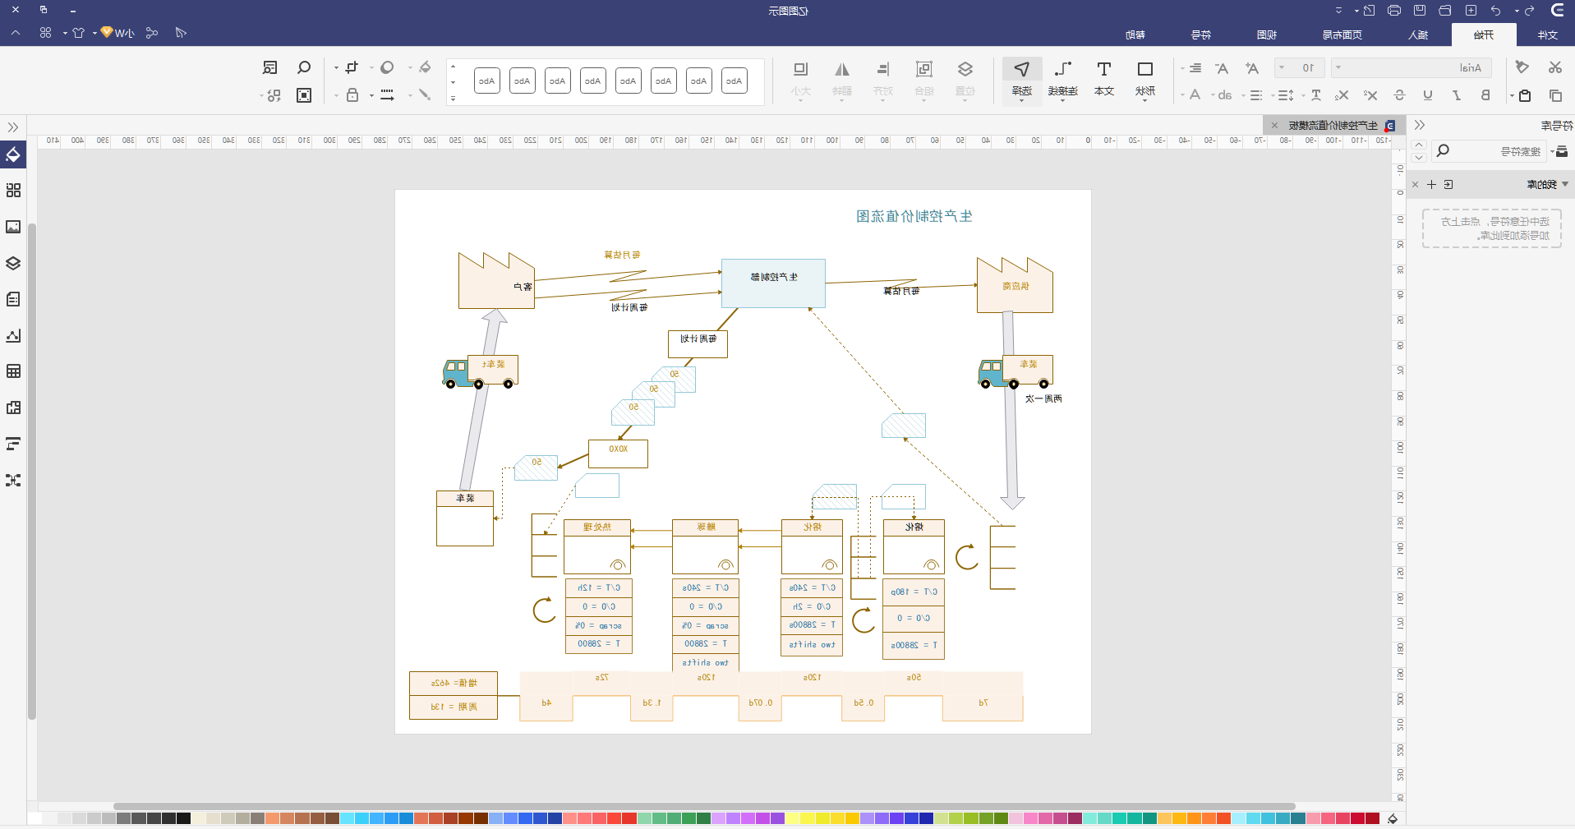This screenshot has height=829, width=1575.
Task: Switch to the Page Layout (页面布局) tab
Action: point(1342,35)
